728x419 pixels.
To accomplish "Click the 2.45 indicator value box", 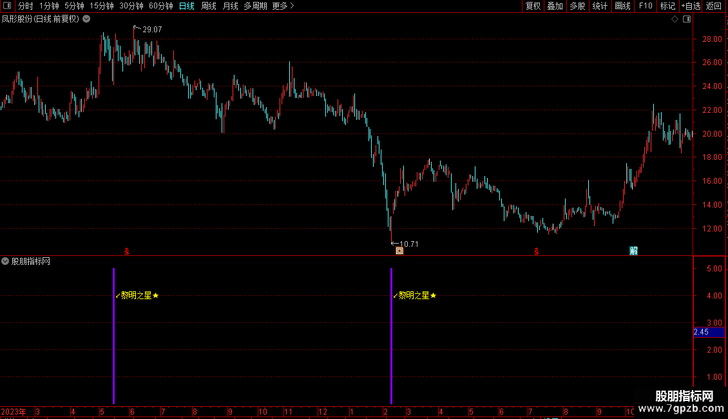I will click(709, 332).
